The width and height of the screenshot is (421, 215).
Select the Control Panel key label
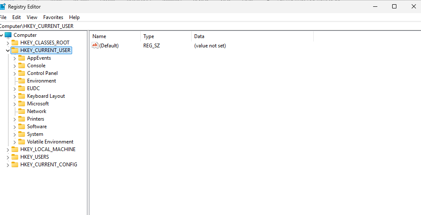[x=42, y=73]
